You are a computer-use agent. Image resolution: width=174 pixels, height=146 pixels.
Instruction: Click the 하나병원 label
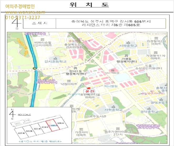pos(111,86)
